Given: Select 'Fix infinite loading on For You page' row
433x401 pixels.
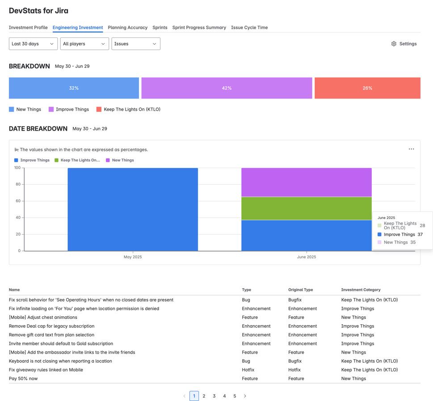Looking at the screenshot, I should click(x=214, y=309).
